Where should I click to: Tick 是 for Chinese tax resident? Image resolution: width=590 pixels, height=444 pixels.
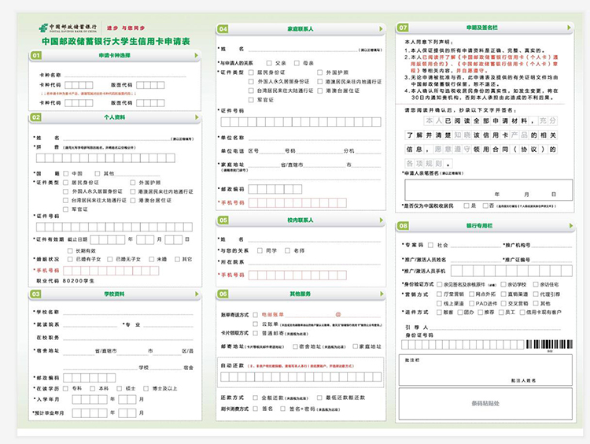[466, 205]
